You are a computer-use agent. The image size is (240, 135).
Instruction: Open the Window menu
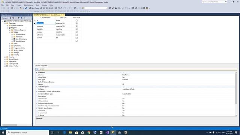(x=44, y=5)
